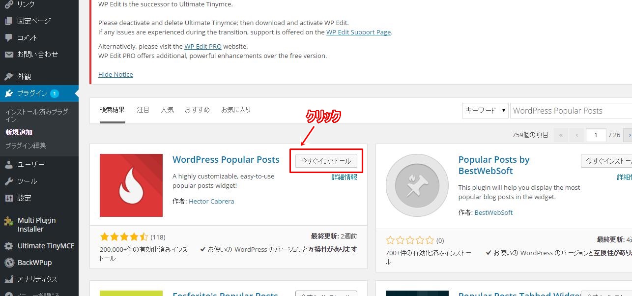Click 今すぐインストール for Popular Posts by BestWebSoft
Screen dimensions: 632x296
click(606, 161)
